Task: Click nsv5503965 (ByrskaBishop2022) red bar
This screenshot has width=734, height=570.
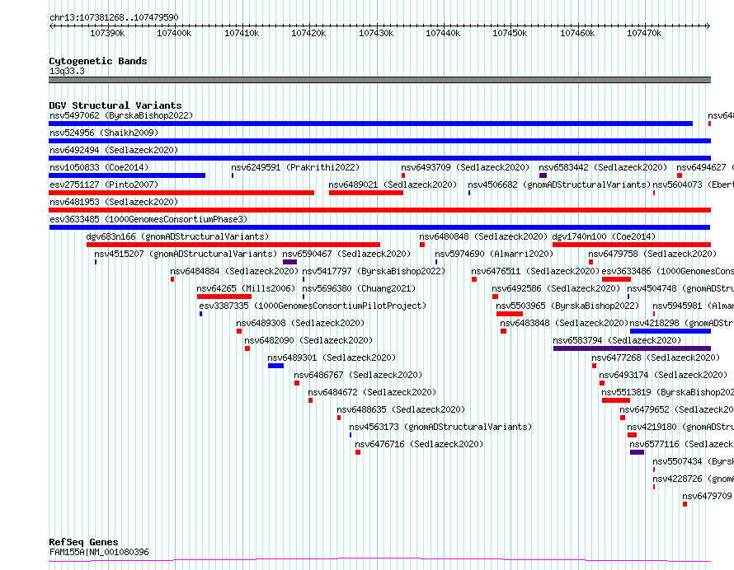Action: [x=510, y=314]
